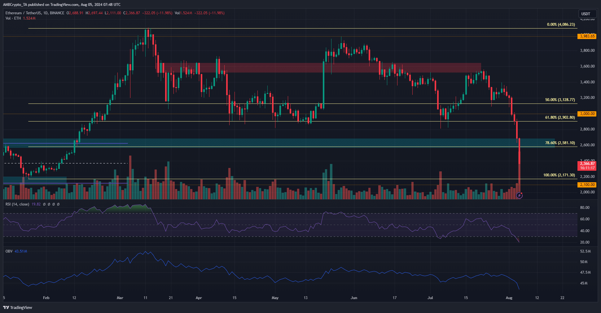The image size is (601, 313).
Task: Click the high value H2,697.44 in header
Action: click(94, 13)
